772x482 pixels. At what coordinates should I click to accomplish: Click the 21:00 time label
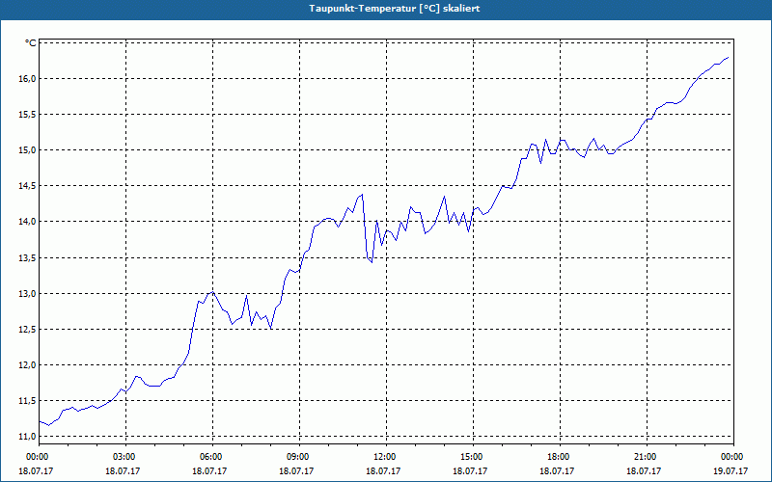[x=647, y=457]
